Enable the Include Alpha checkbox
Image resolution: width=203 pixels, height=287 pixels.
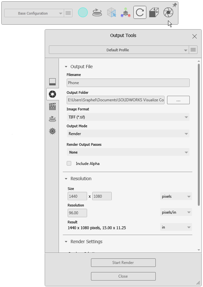(69, 164)
